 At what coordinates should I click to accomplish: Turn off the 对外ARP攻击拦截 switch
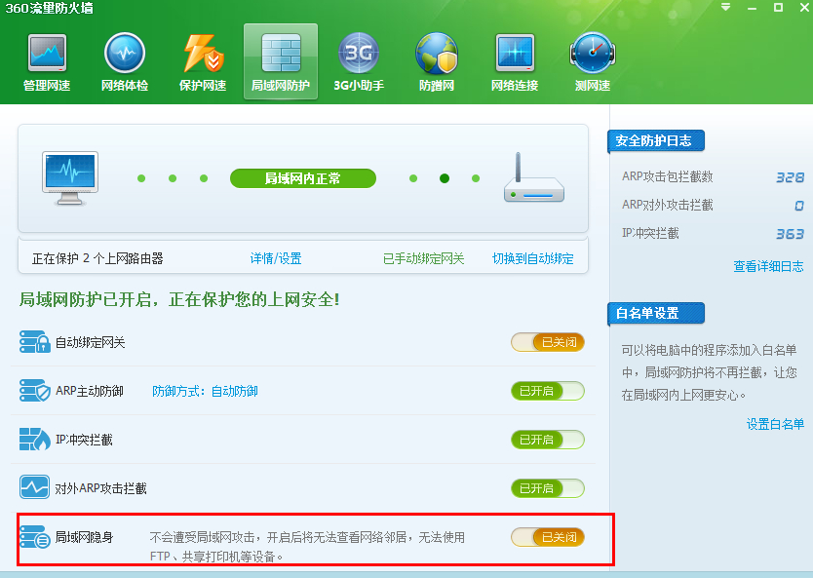pyautogui.click(x=548, y=488)
